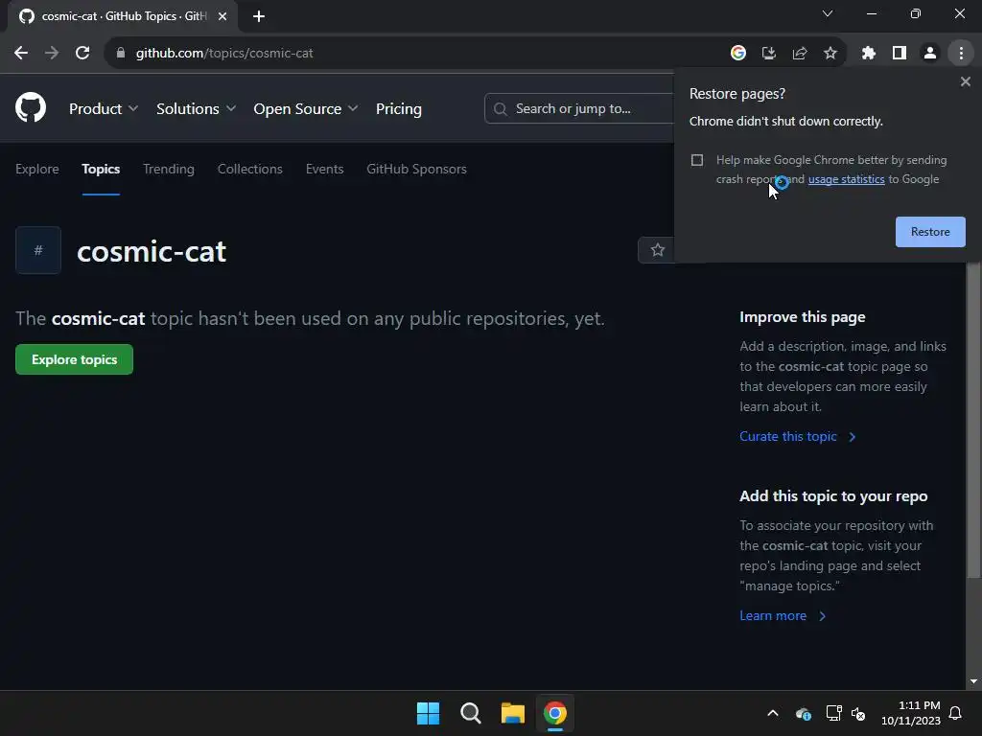This screenshot has height=736, width=982.
Task: Open the usage statistics link
Action: click(846, 179)
